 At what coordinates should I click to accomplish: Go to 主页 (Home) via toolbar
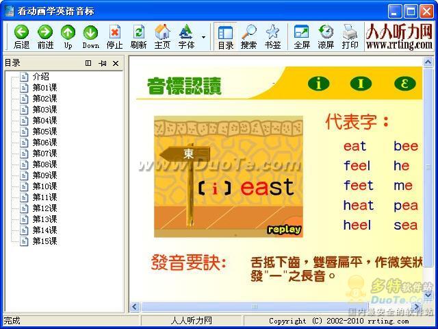pyautogui.click(x=162, y=32)
